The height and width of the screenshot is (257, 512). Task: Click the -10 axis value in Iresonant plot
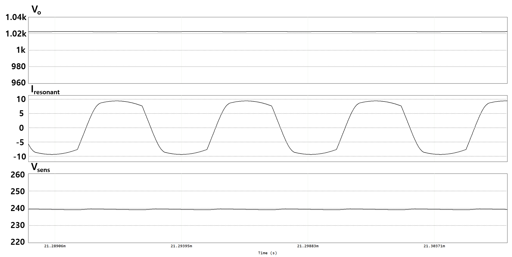coord(20,157)
